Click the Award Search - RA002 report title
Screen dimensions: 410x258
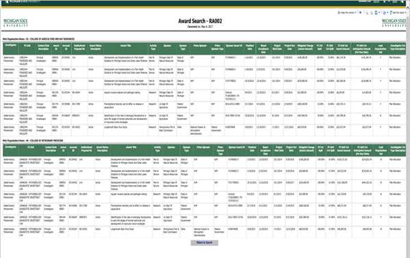point(200,21)
